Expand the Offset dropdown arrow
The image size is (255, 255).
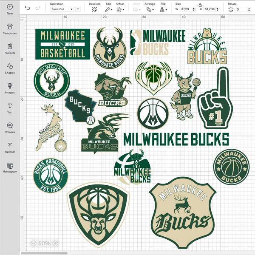[123, 10]
